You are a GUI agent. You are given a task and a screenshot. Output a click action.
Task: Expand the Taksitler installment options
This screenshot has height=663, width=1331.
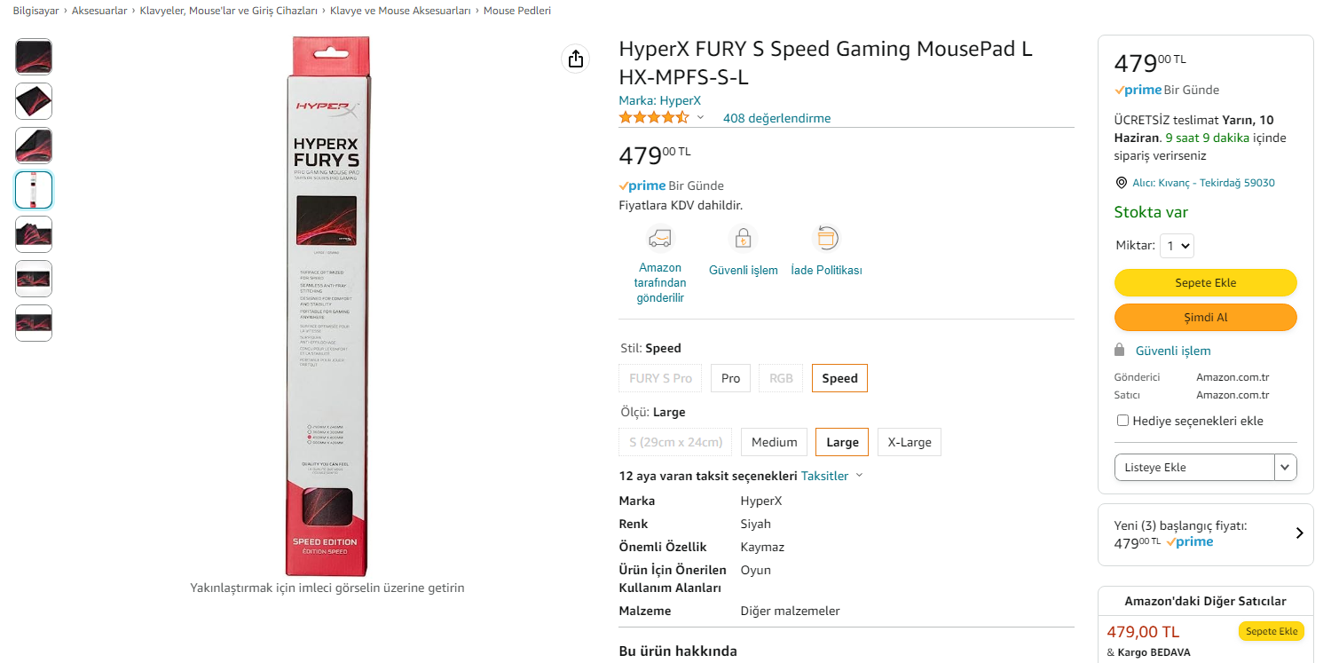click(831, 476)
